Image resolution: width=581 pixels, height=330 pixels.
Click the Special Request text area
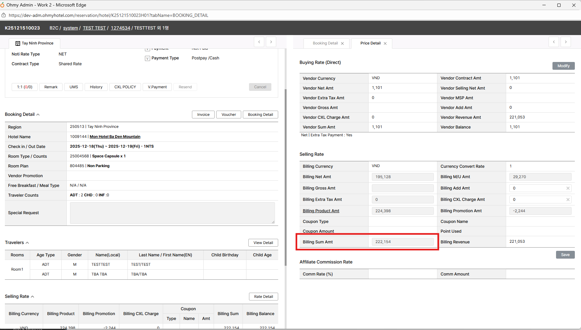click(172, 213)
